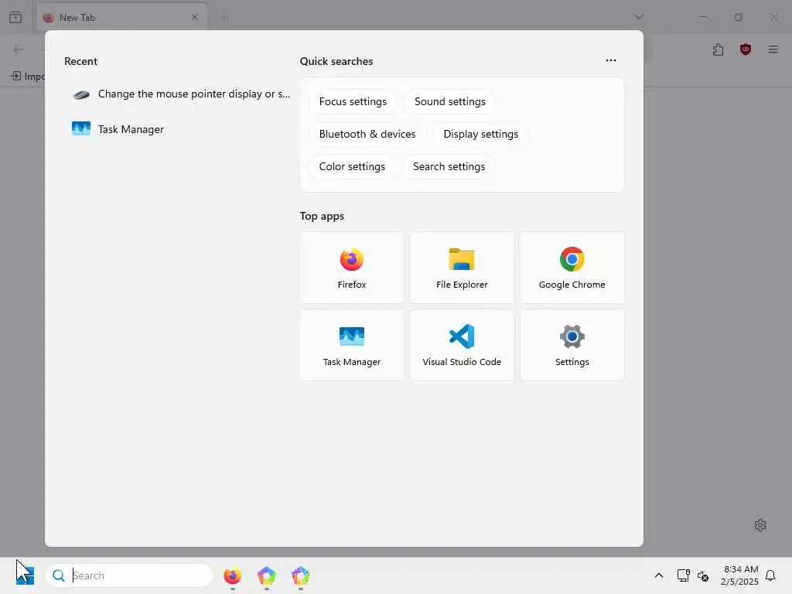Open the notifications bell icon
This screenshot has width=792, height=594.
coord(770,575)
